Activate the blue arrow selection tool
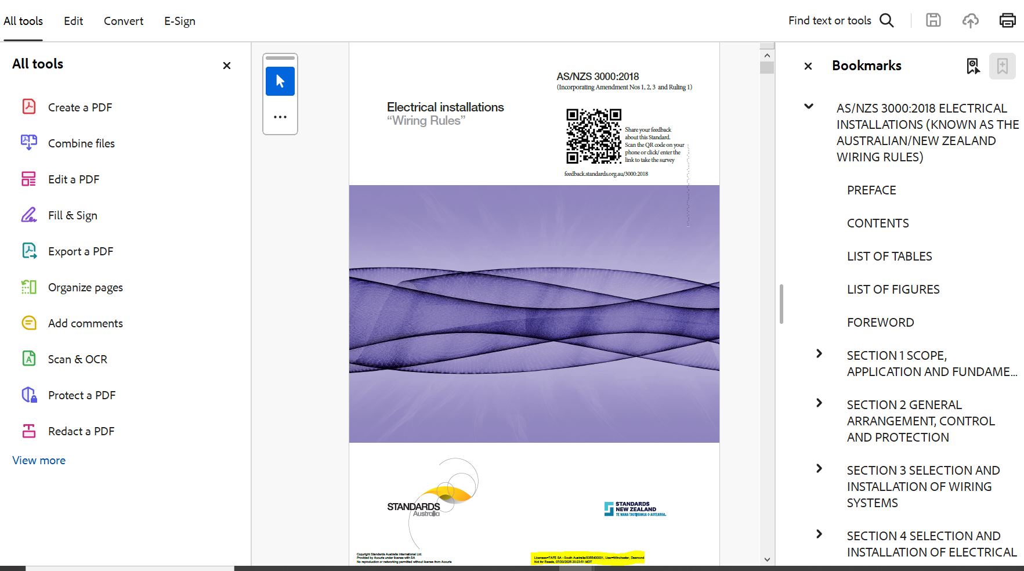This screenshot has height=571, width=1024. click(280, 81)
